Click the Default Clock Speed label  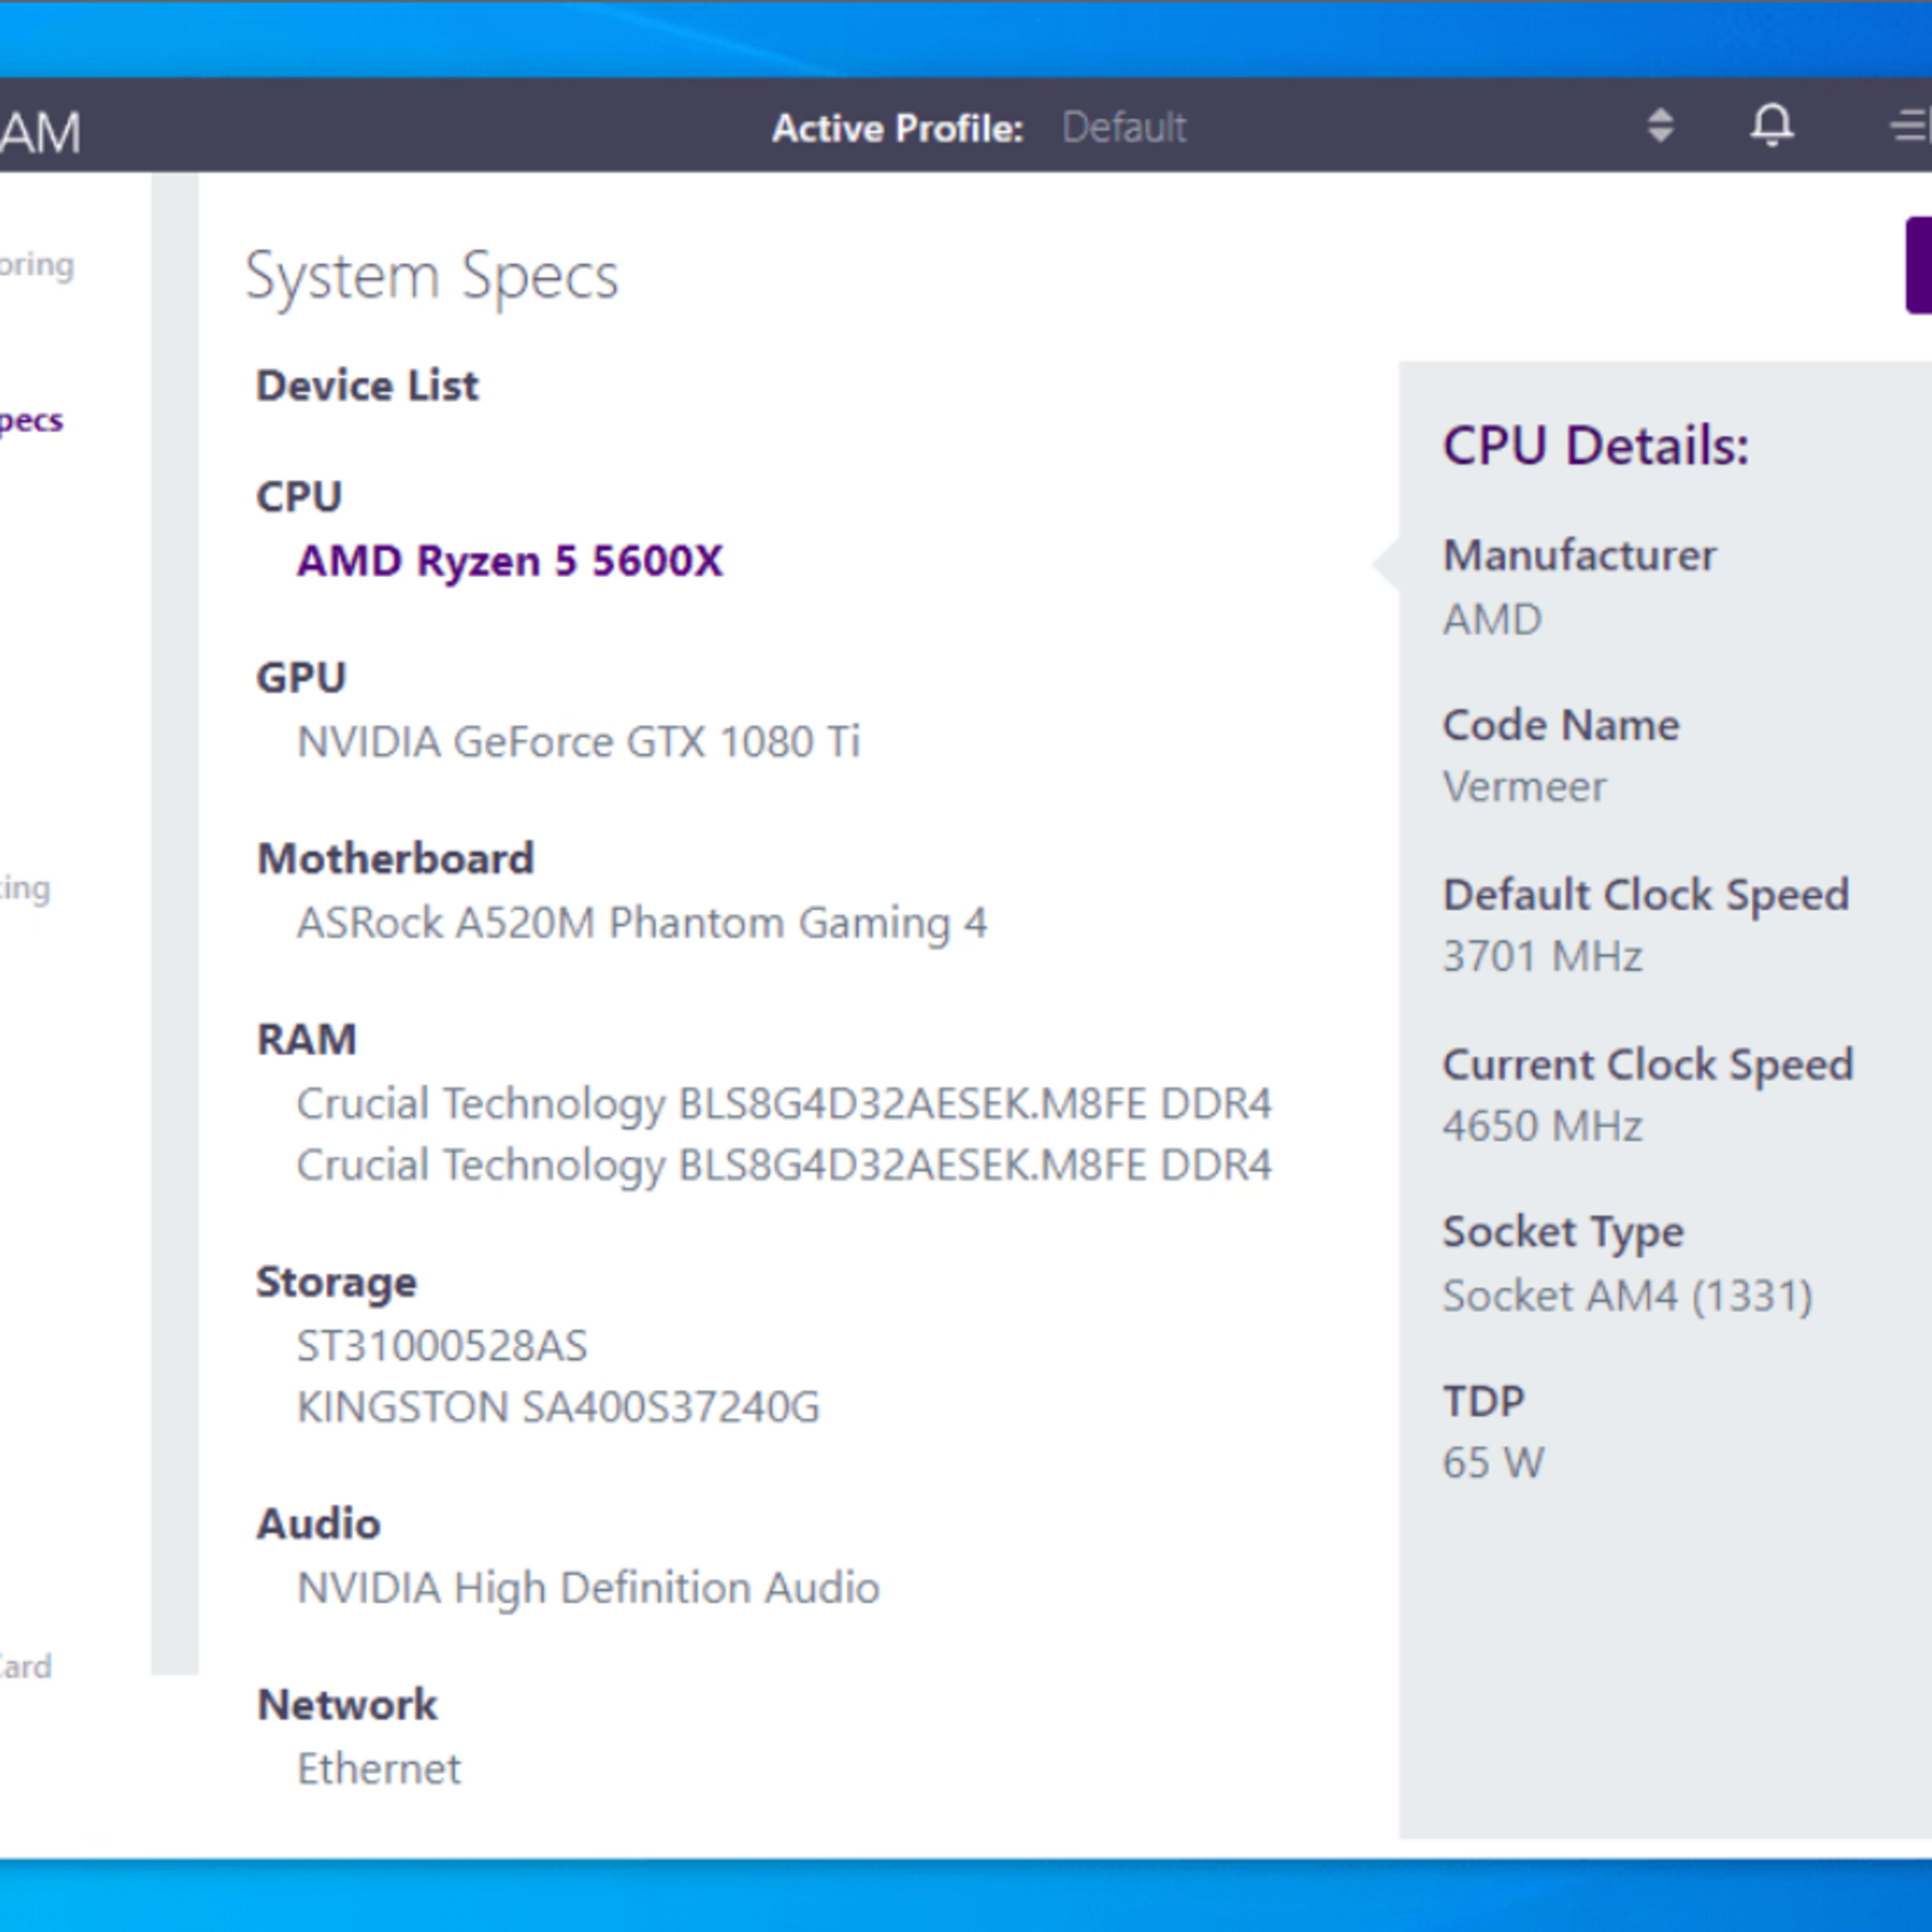1646,896
